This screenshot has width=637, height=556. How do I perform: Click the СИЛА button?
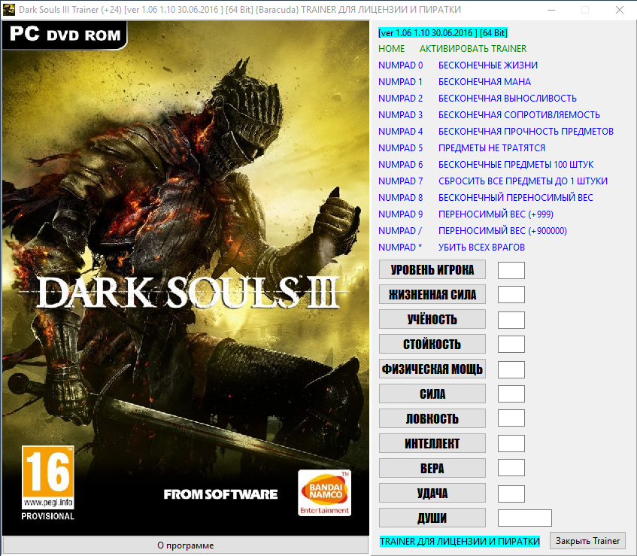(432, 393)
